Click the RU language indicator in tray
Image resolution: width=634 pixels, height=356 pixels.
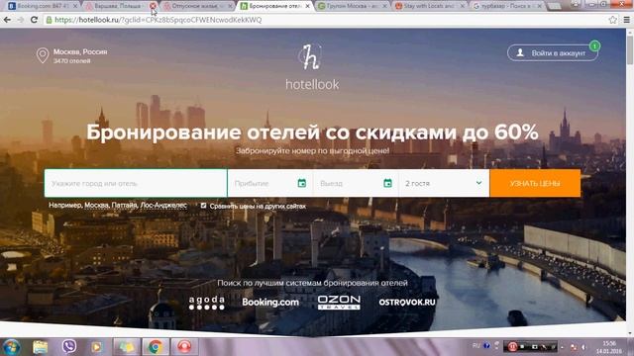(x=475, y=346)
